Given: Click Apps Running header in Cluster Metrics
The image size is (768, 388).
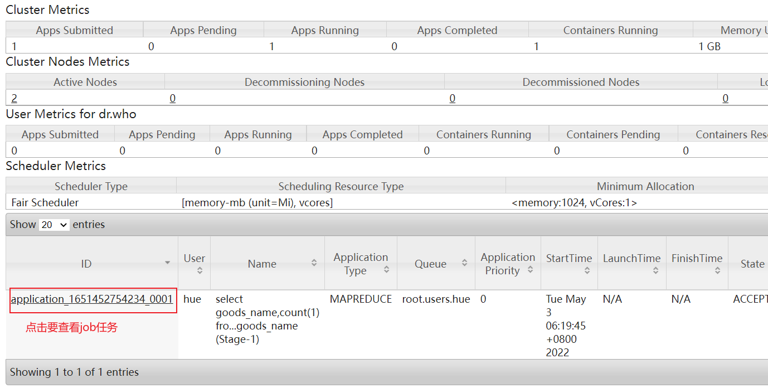Looking at the screenshot, I should 325,30.
